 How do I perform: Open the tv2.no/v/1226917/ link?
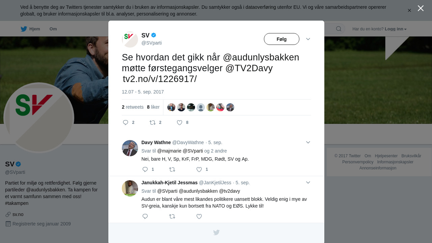160,79
